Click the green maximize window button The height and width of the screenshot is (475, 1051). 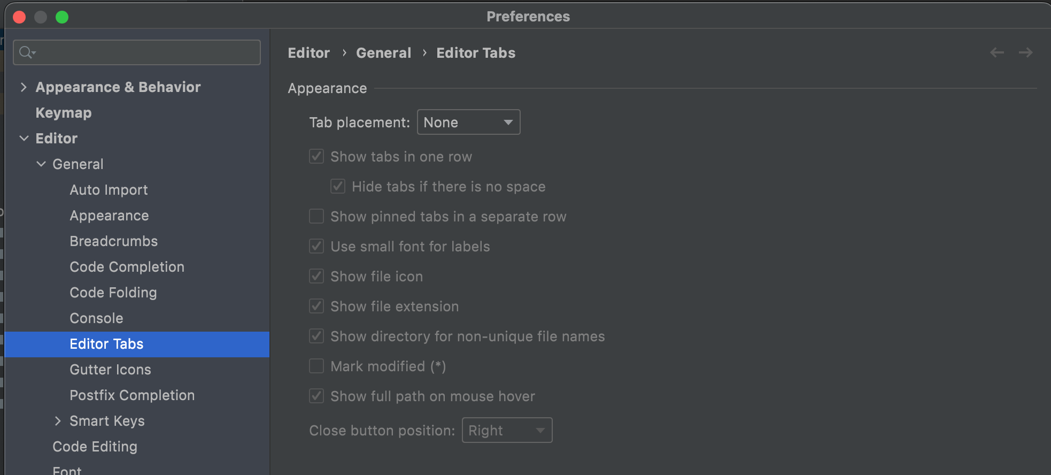[62, 17]
